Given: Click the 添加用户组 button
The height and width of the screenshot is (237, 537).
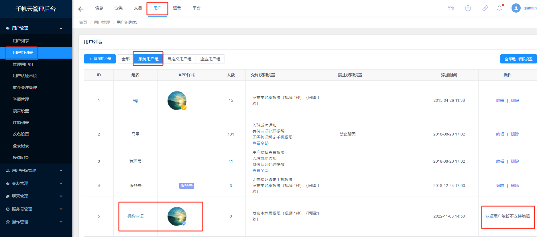Looking at the screenshot, I should point(100,59).
